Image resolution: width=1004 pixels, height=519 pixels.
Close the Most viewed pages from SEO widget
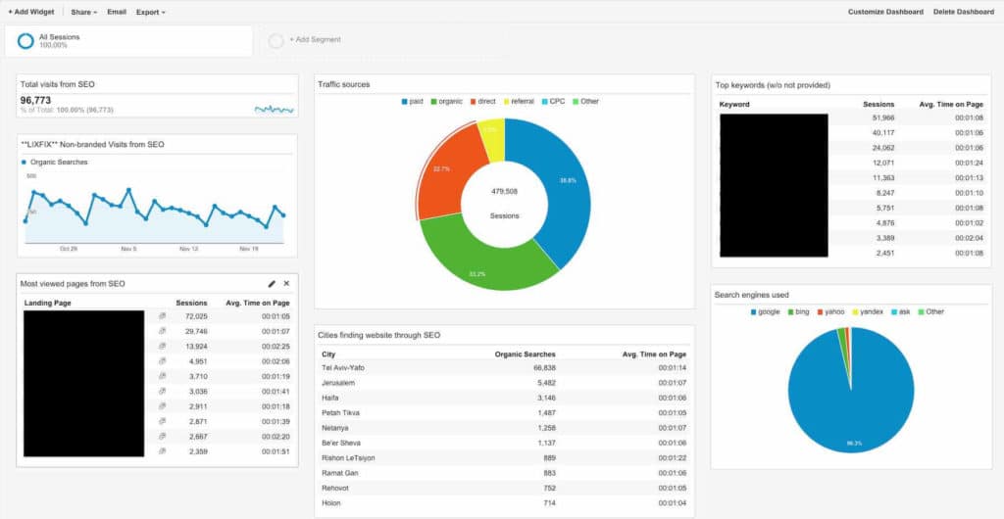286,284
